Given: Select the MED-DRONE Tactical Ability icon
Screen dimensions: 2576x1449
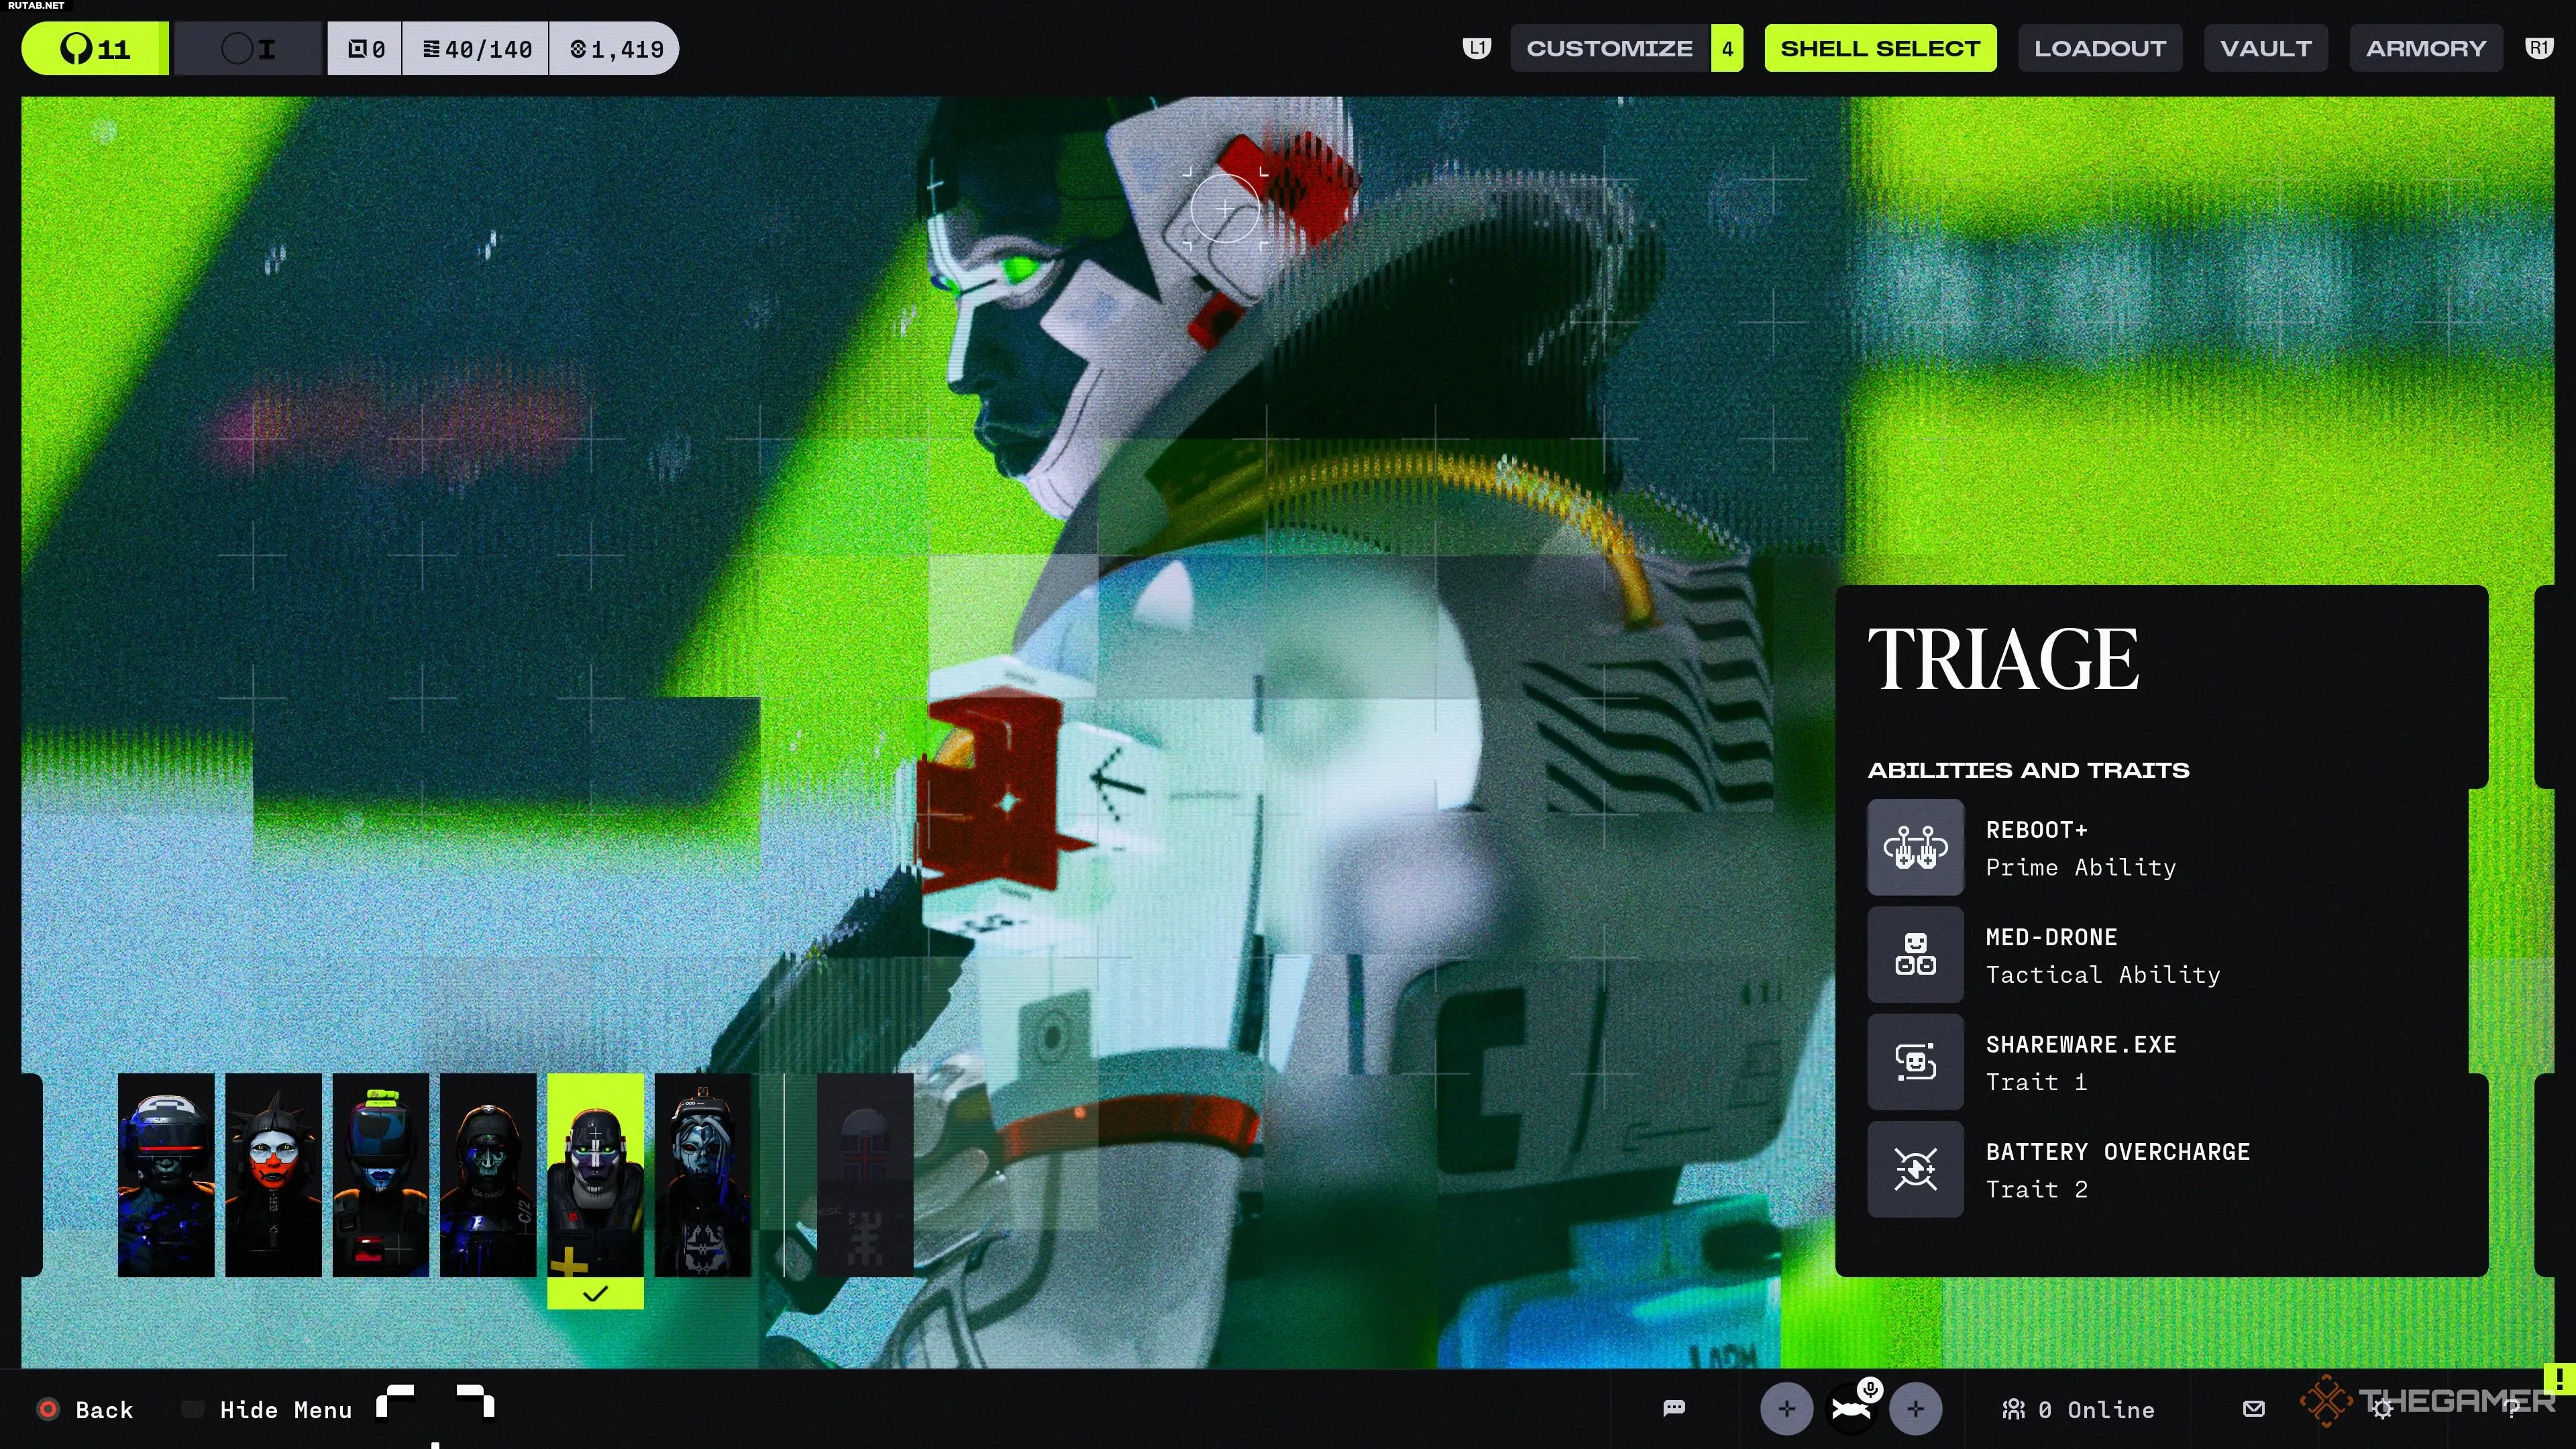Looking at the screenshot, I should coord(1915,954).
